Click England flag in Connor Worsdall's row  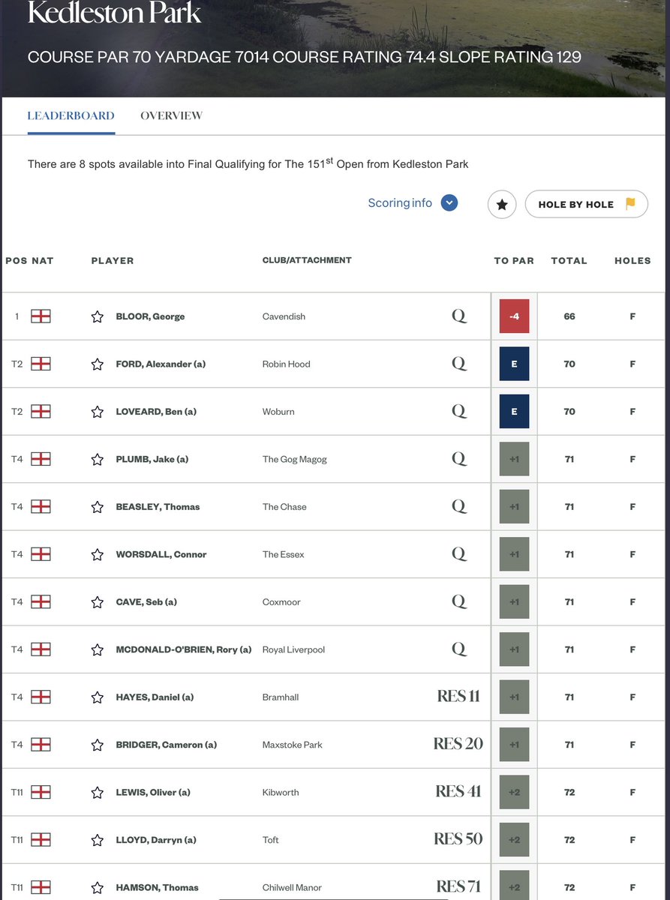pos(41,554)
